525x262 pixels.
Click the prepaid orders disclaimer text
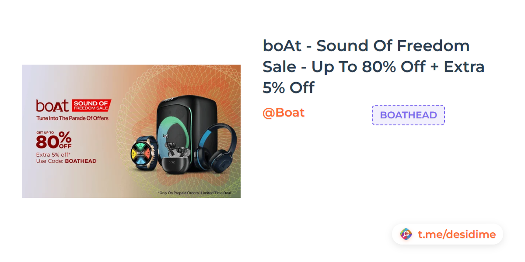194,193
